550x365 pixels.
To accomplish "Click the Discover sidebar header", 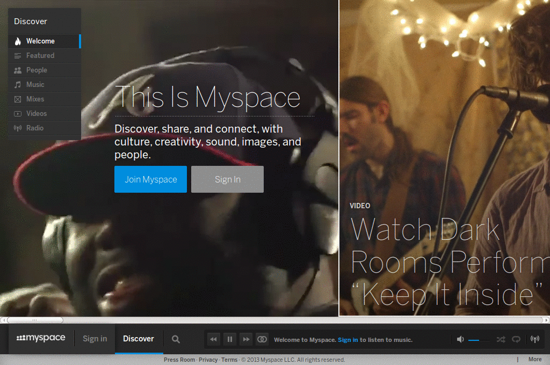I will (x=31, y=21).
